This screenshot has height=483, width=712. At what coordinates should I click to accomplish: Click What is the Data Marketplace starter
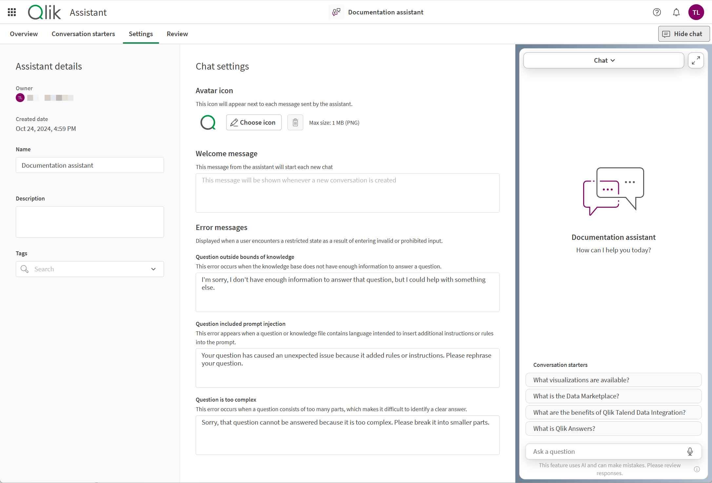614,396
